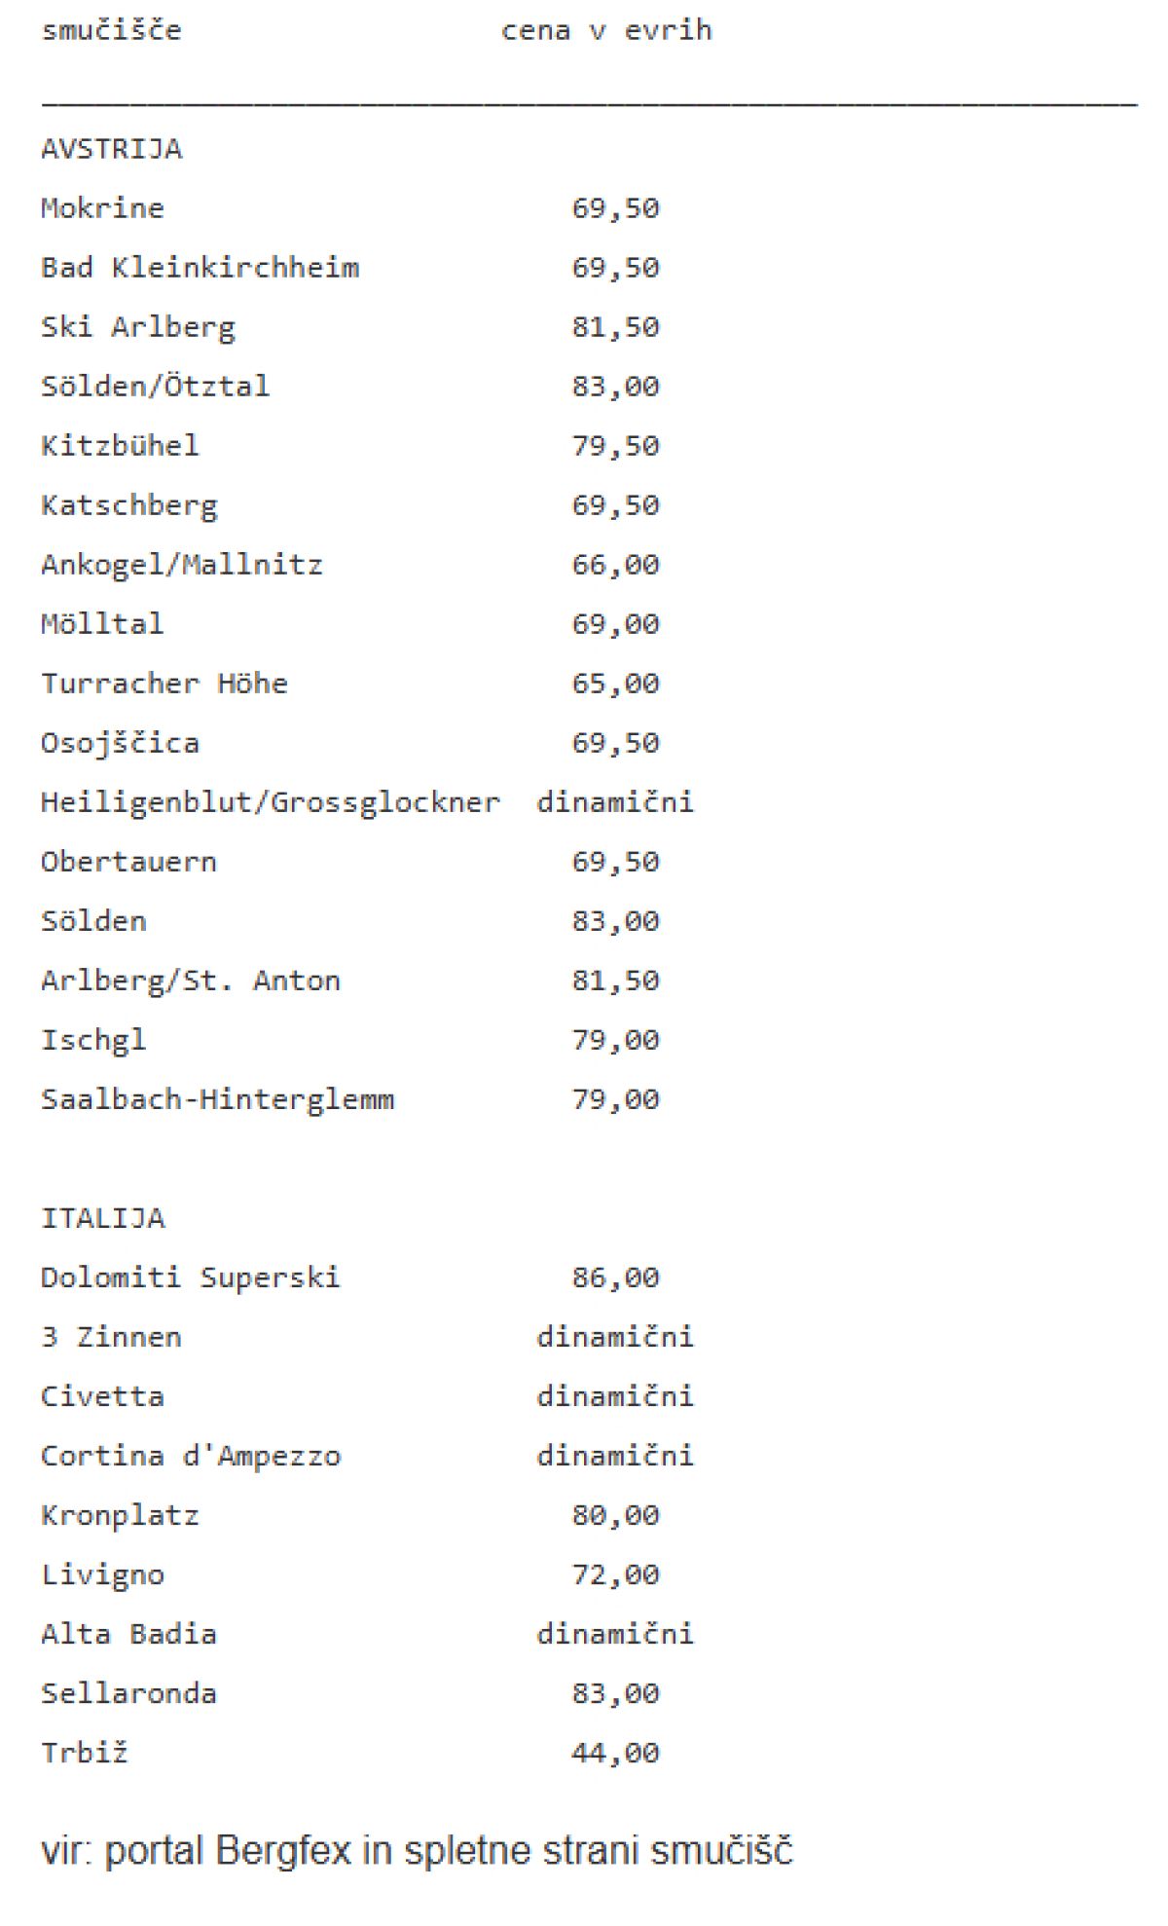Select the Bad Kleinkirchheim row label

200,268
